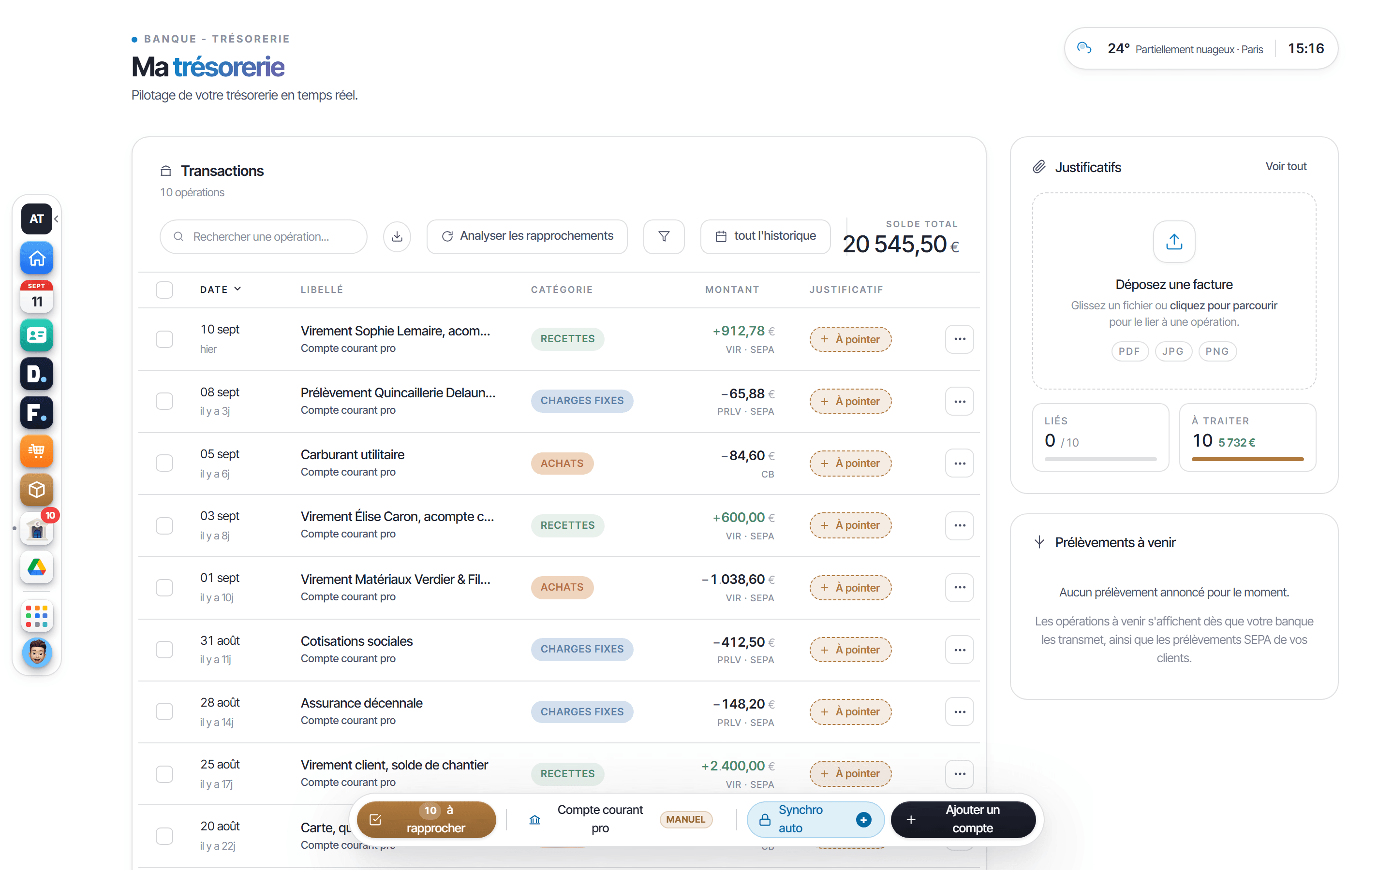Open the Google Drive icon in the dock
Viewport: 1393px width, 870px height.
coord(37,567)
